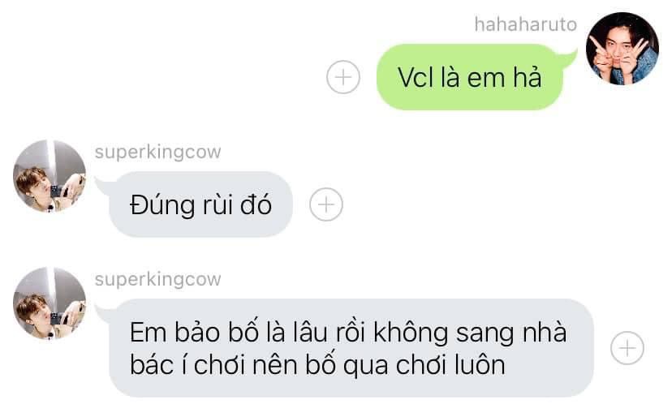This screenshot has width=672, height=417.
Task: Click superkingcow's name above the "Em bảo bố" message
Action: [x=157, y=279]
